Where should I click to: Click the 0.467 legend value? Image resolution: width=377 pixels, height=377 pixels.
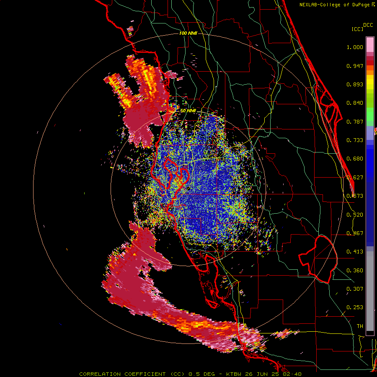(x=355, y=233)
